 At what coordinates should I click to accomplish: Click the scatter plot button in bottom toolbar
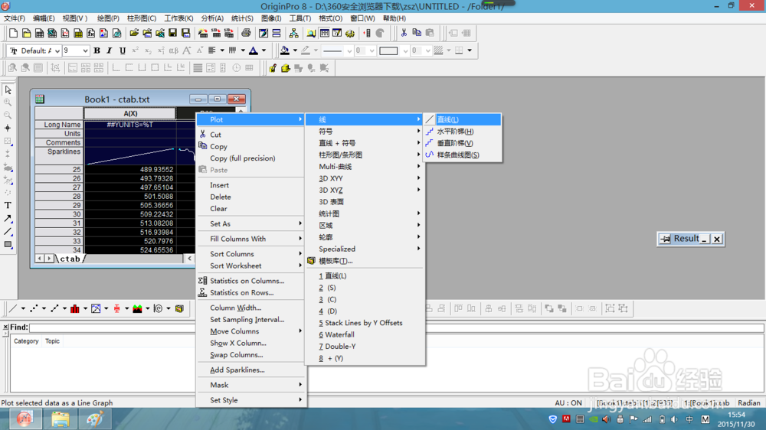point(34,308)
